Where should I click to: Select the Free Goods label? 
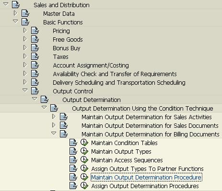click(x=68, y=40)
